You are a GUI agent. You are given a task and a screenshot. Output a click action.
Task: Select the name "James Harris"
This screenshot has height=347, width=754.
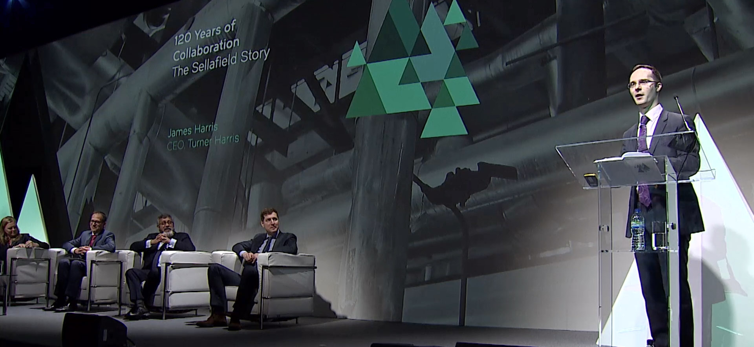point(192,130)
